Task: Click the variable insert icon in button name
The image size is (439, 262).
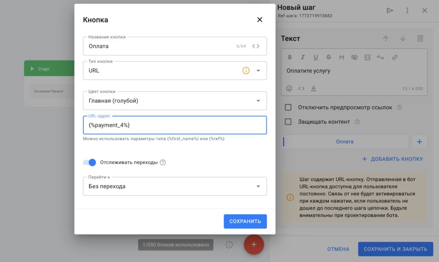Action: (x=256, y=46)
